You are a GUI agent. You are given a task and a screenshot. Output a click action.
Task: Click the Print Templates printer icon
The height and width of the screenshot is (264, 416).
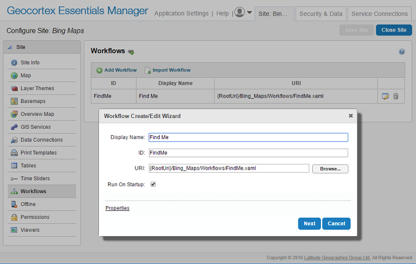(14, 153)
